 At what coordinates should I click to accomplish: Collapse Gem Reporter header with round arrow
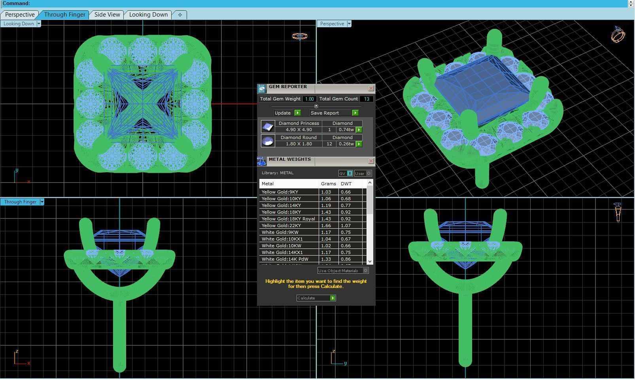316,106
